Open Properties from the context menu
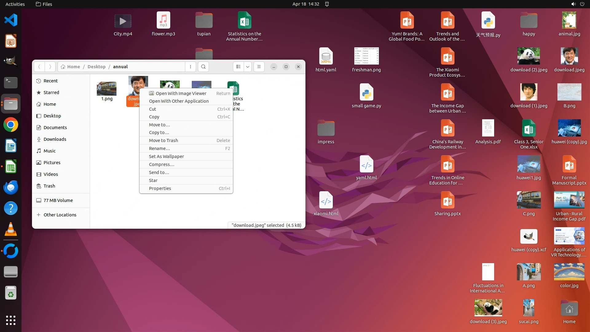 pos(160,188)
